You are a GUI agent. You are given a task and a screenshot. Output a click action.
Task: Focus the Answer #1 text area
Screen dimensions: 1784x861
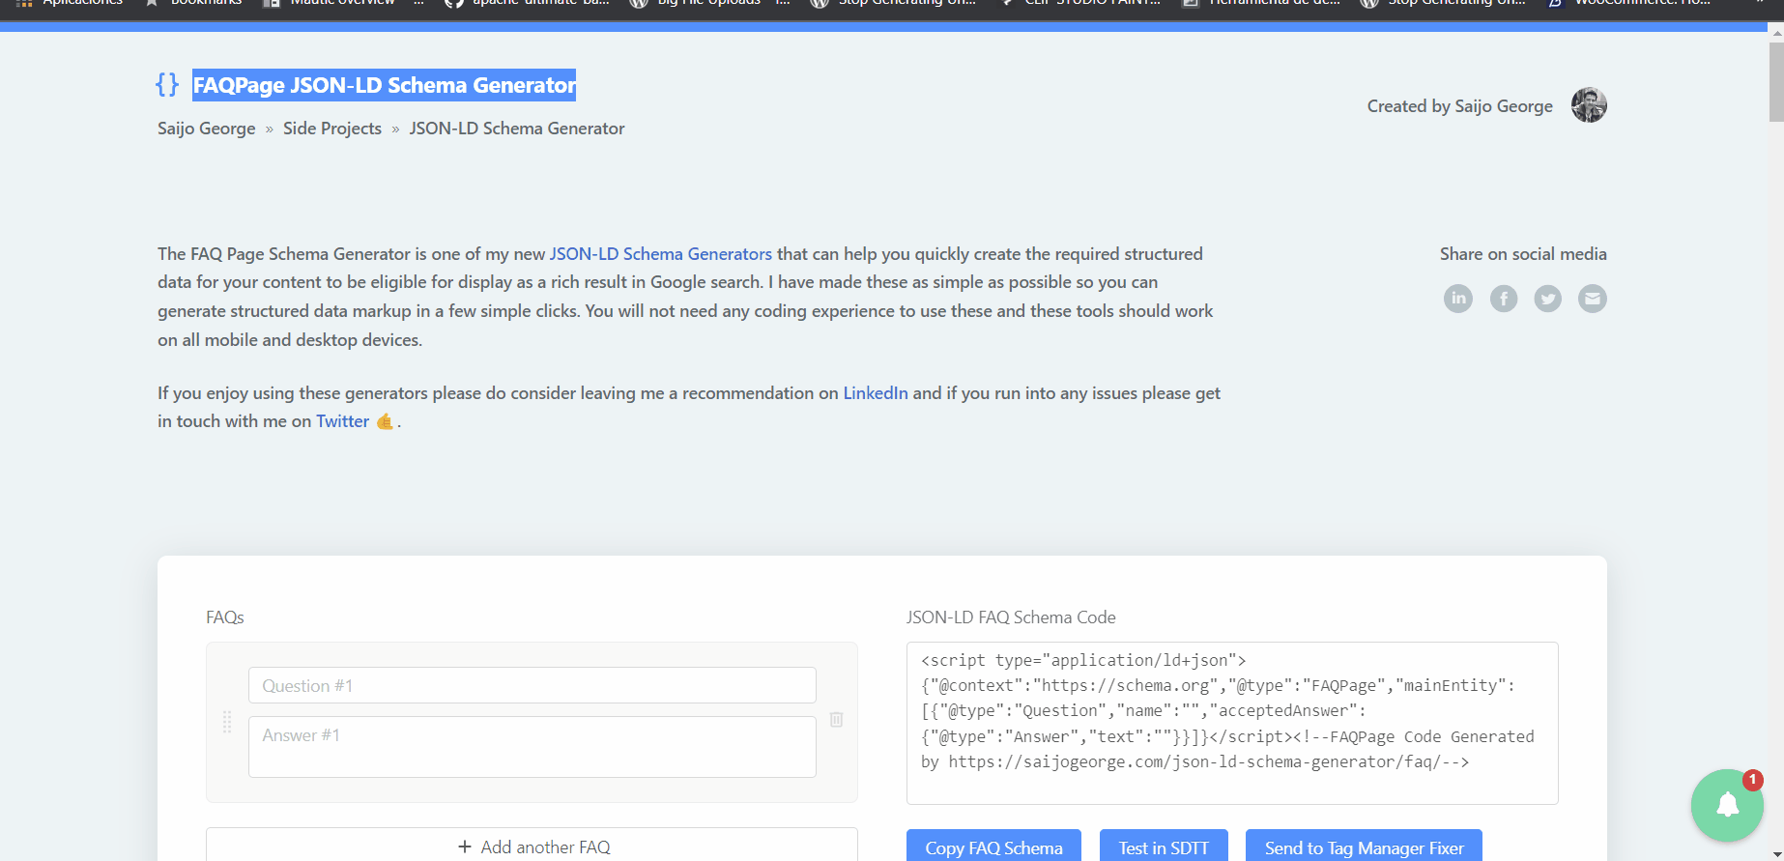pos(532,746)
